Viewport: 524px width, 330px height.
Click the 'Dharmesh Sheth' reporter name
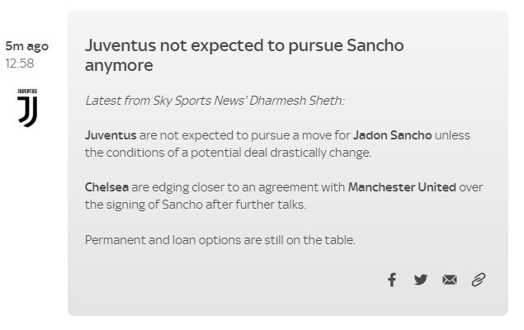pyautogui.click(x=295, y=101)
